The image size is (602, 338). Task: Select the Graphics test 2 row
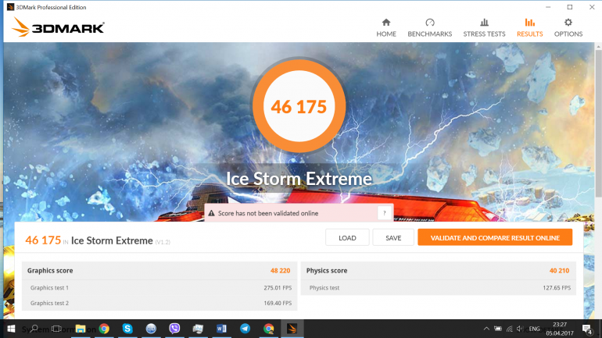[159, 303]
